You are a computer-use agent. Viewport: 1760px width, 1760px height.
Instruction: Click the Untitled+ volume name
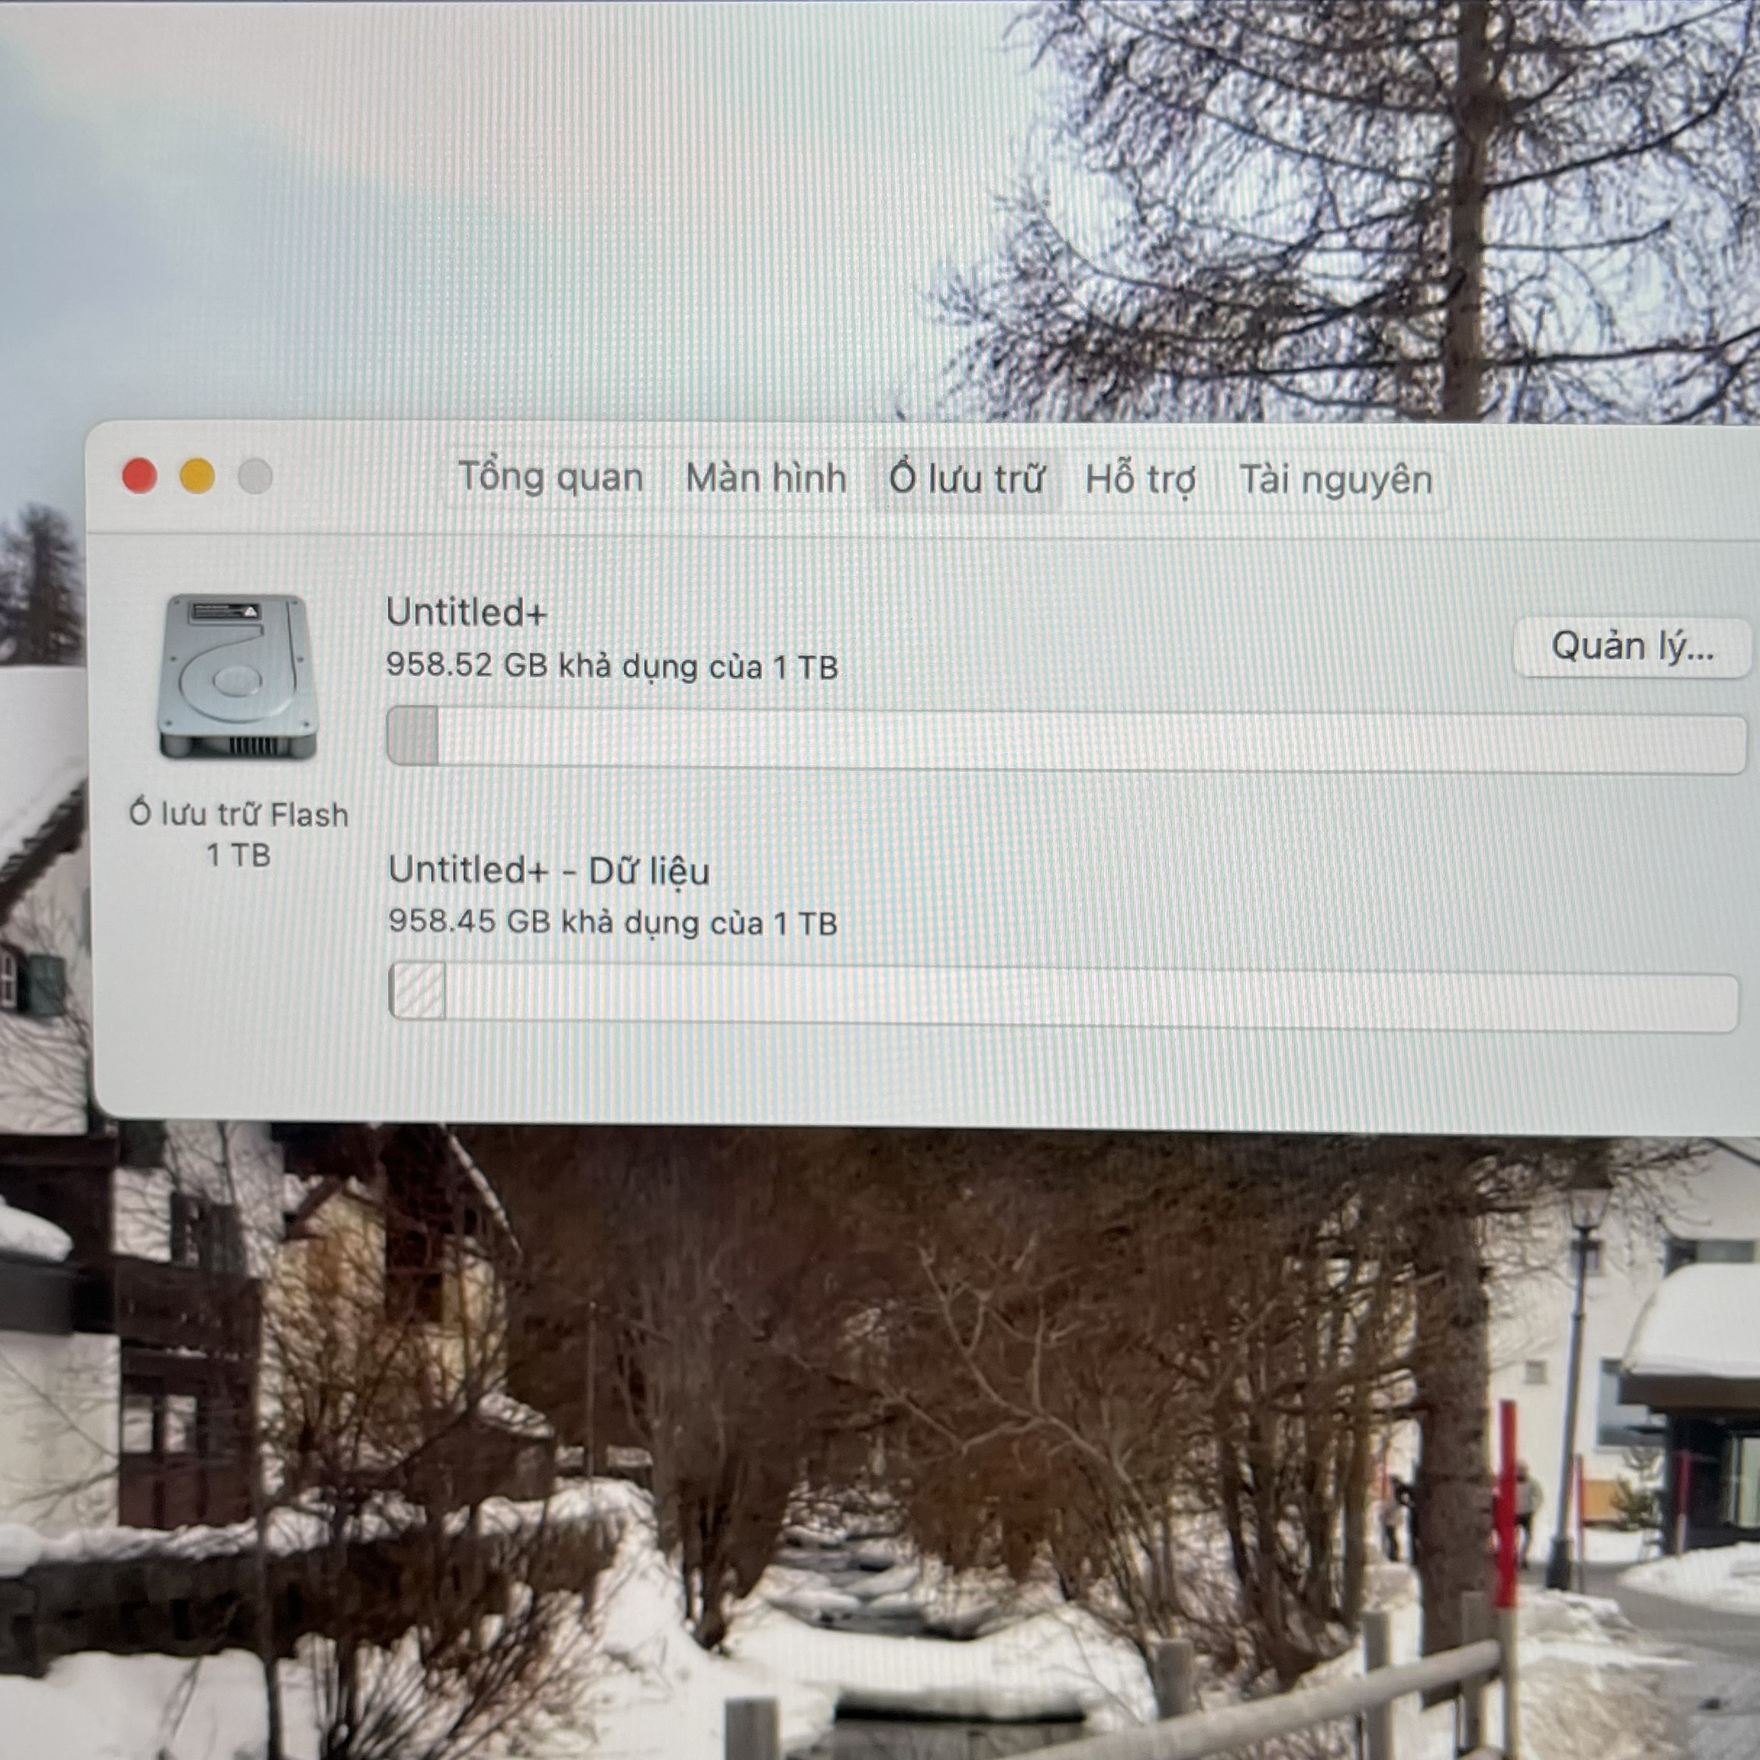pyautogui.click(x=466, y=613)
